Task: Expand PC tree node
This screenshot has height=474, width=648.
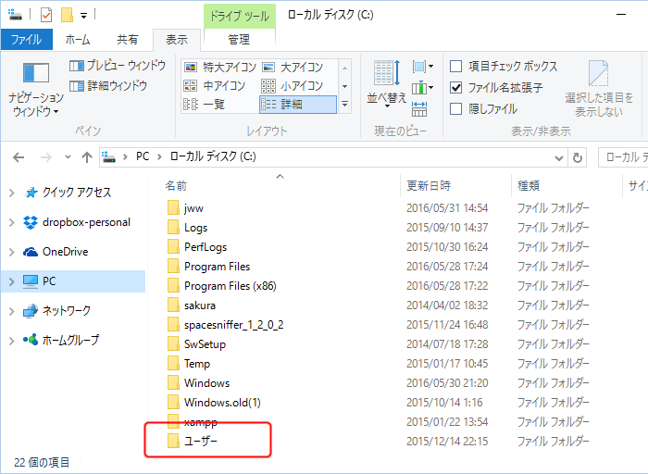Action: coord(11,281)
